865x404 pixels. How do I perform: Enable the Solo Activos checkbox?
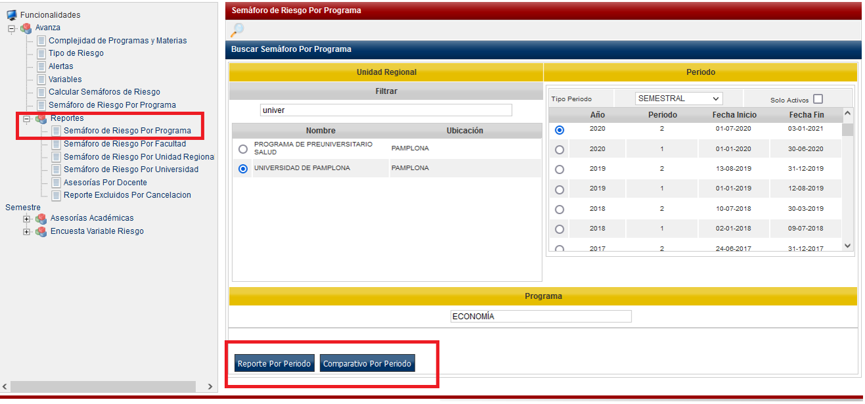click(x=818, y=99)
